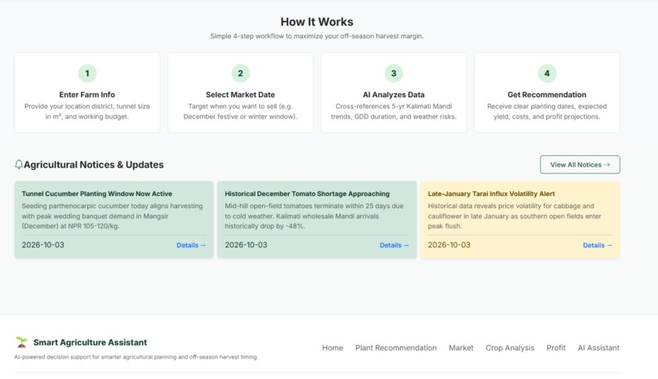Image resolution: width=658 pixels, height=379 pixels.
Task: Click the step 3 number circle
Action: (x=393, y=74)
